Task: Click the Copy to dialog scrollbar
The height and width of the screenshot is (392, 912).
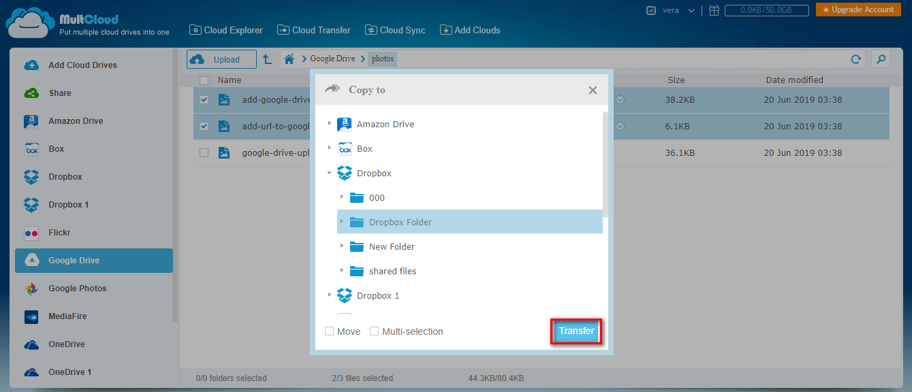Action: (606, 164)
